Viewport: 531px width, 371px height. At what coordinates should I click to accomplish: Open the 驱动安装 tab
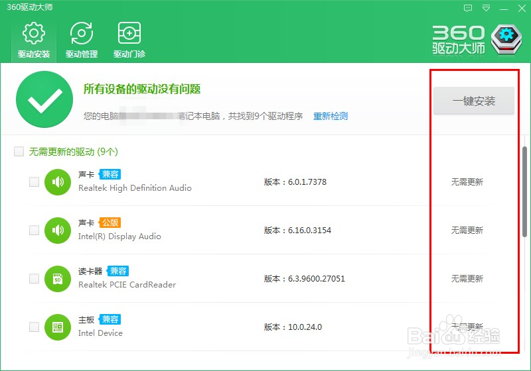tap(34, 40)
